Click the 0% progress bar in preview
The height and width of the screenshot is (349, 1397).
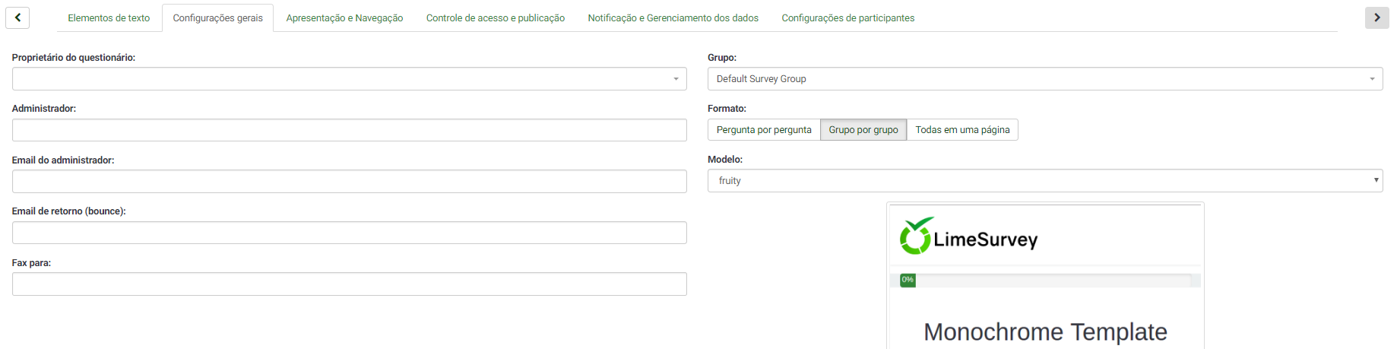click(x=1044, y=281)
